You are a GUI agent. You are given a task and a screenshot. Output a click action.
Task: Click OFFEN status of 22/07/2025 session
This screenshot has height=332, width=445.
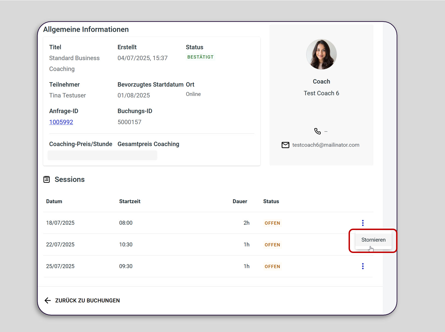point(272,245)
